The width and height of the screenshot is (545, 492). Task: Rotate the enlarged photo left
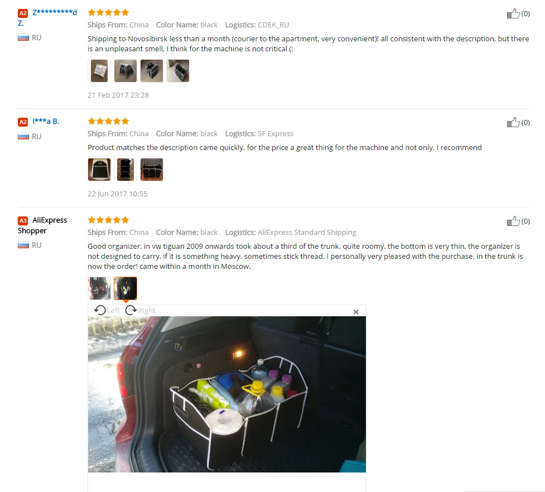click(107, 310)
